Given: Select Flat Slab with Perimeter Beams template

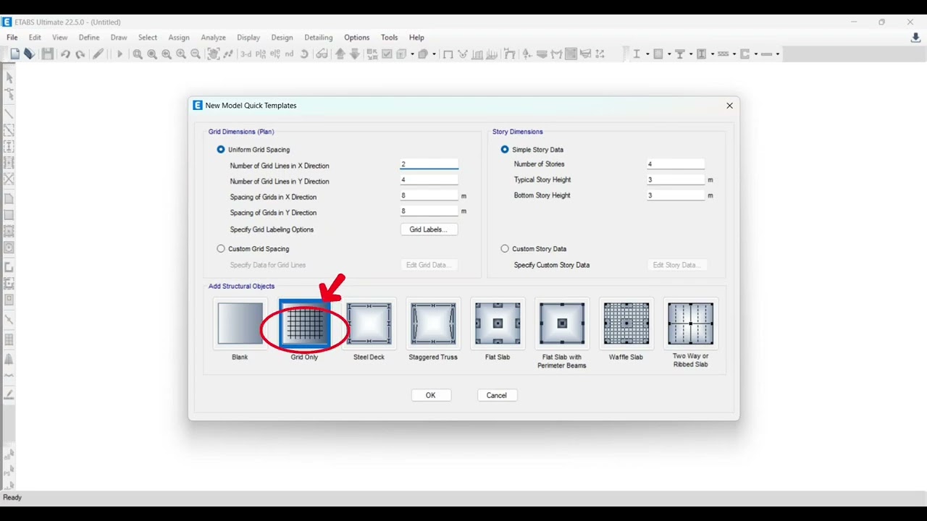Looking at the screenshot, I should 562,323.
